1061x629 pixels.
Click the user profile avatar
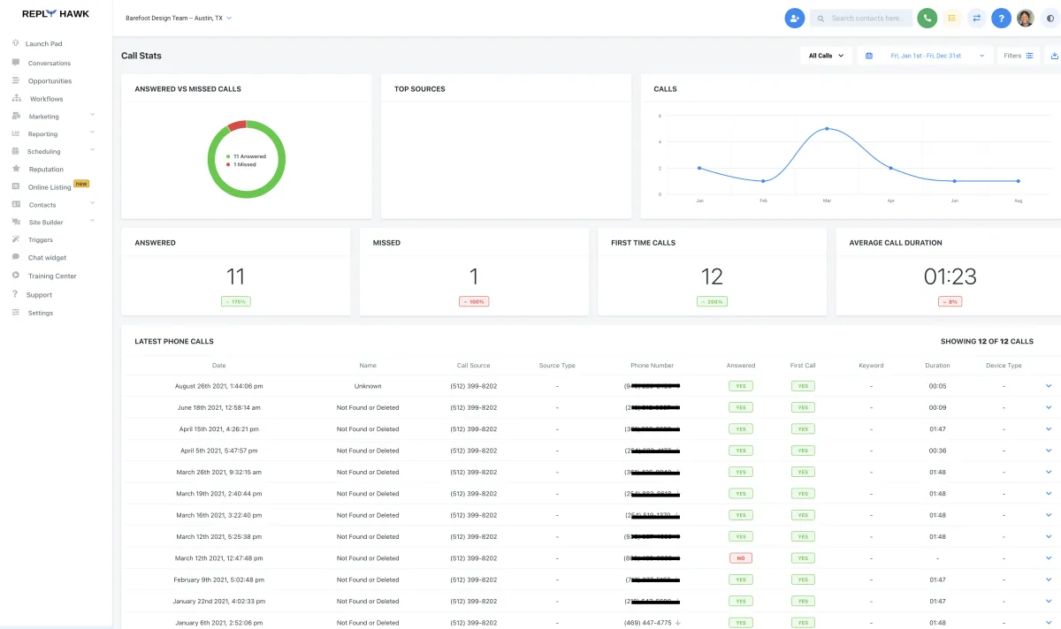pyautogui.click(x=1026, y=18)
